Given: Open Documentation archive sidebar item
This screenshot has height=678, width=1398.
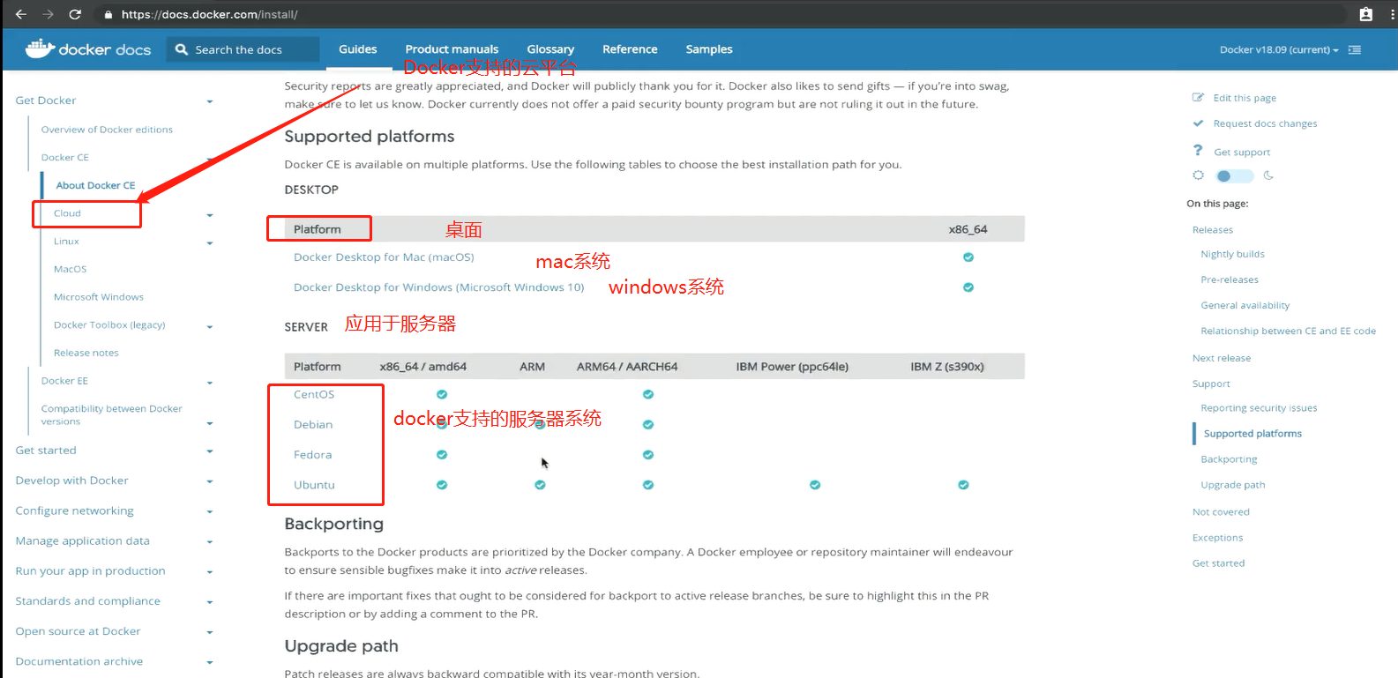Looking at the screenshot, I should (x=78, y=661).
